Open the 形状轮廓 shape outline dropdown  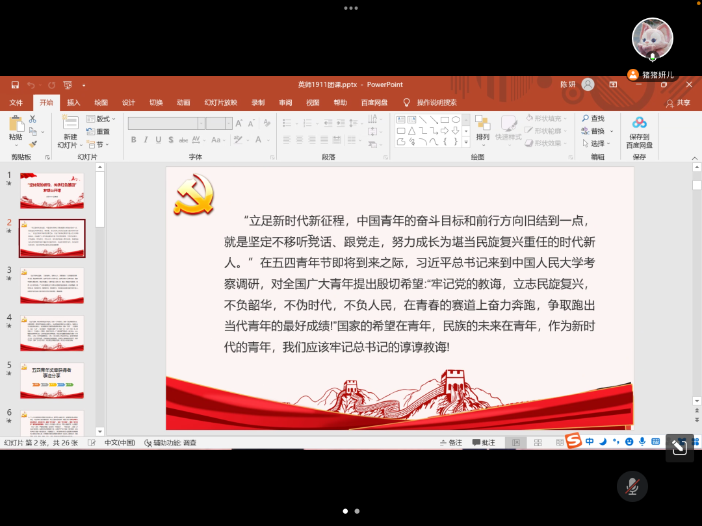(x=547, y=131)
